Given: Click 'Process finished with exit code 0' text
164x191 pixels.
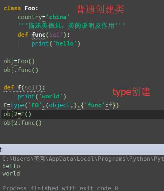Looking at the screenshot, I should tap(60, 188).
